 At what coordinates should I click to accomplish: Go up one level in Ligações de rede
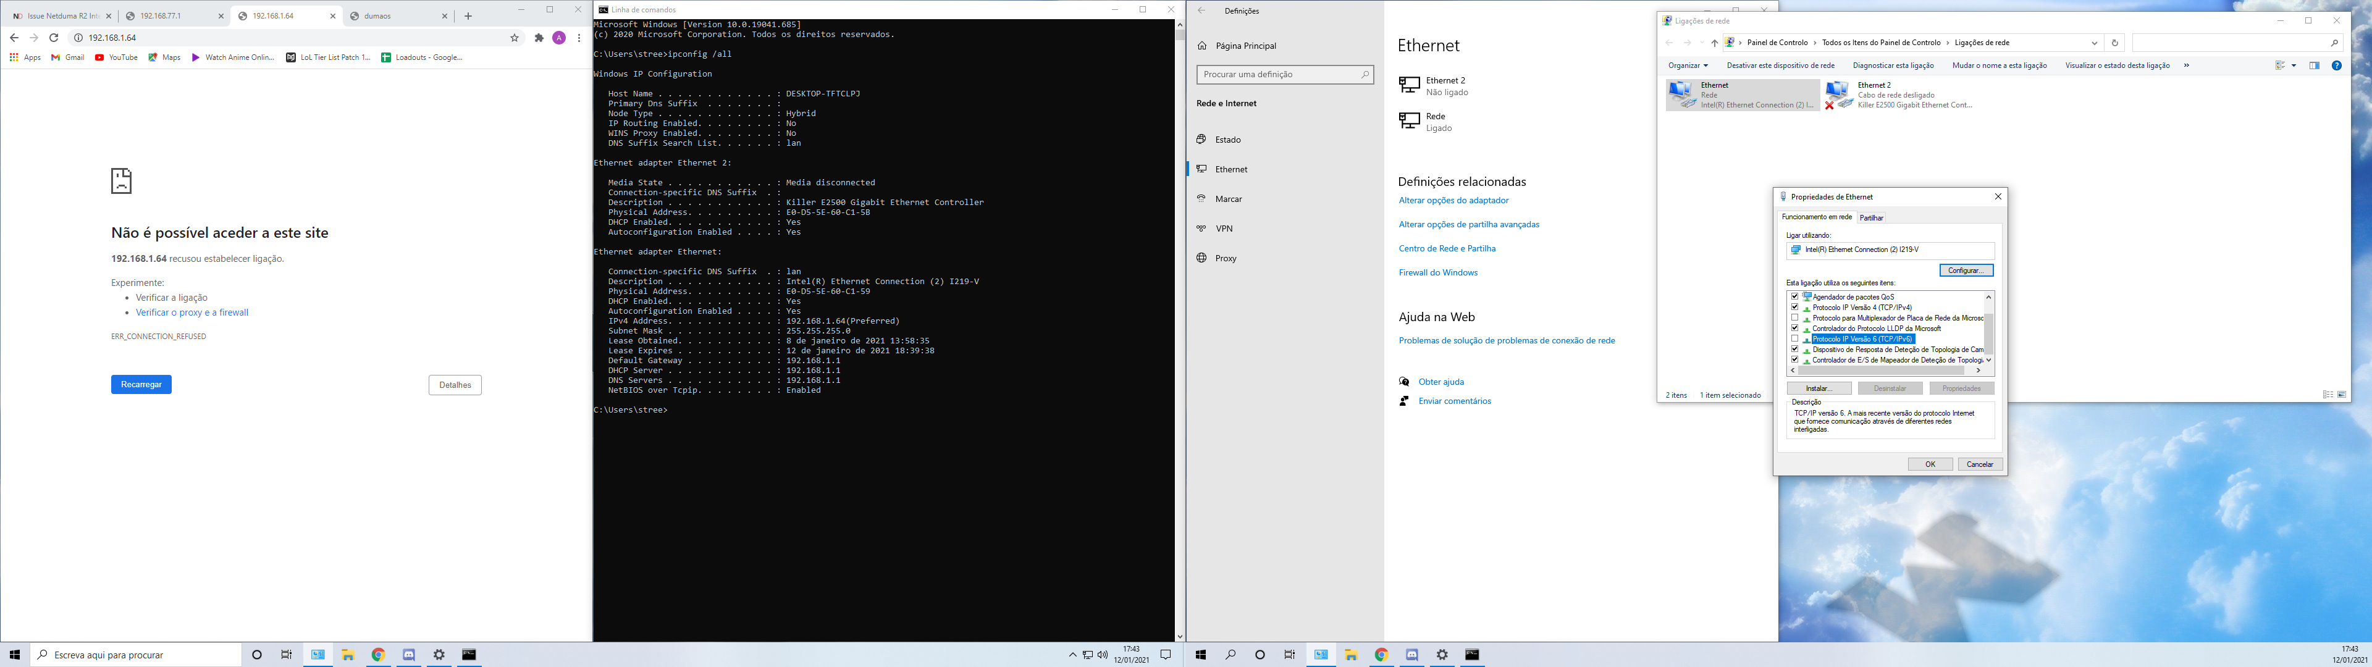tap(1715, 43)
